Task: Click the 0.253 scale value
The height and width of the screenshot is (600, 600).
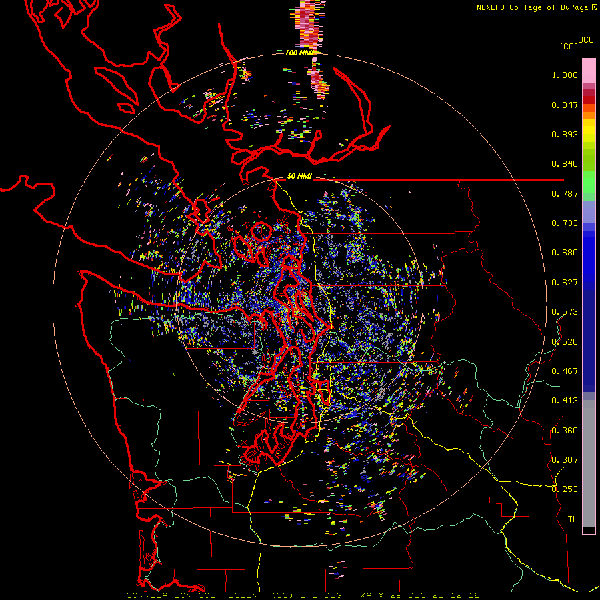Action: pyautogui.click(x=565, y=489)
